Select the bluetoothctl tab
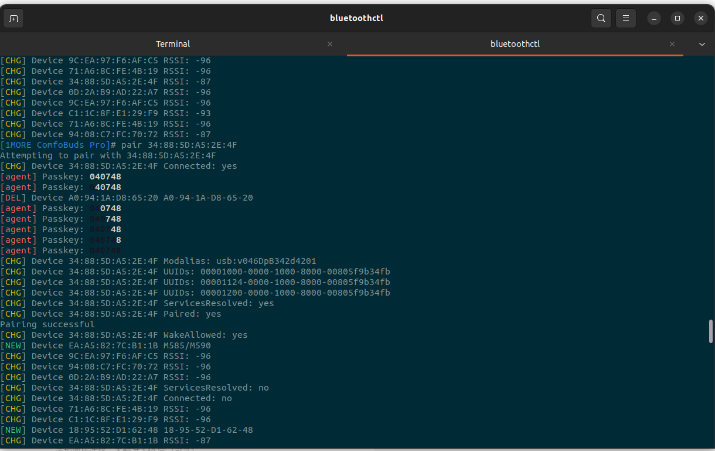Screen dimensions: 715x451 pos(515,44)
